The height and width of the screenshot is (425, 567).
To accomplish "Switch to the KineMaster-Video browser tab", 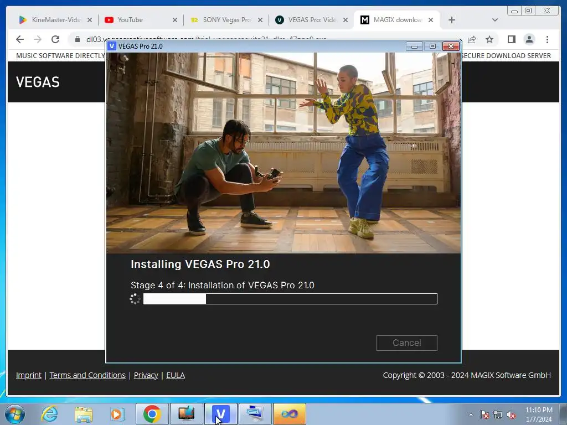I will [56, 20].
